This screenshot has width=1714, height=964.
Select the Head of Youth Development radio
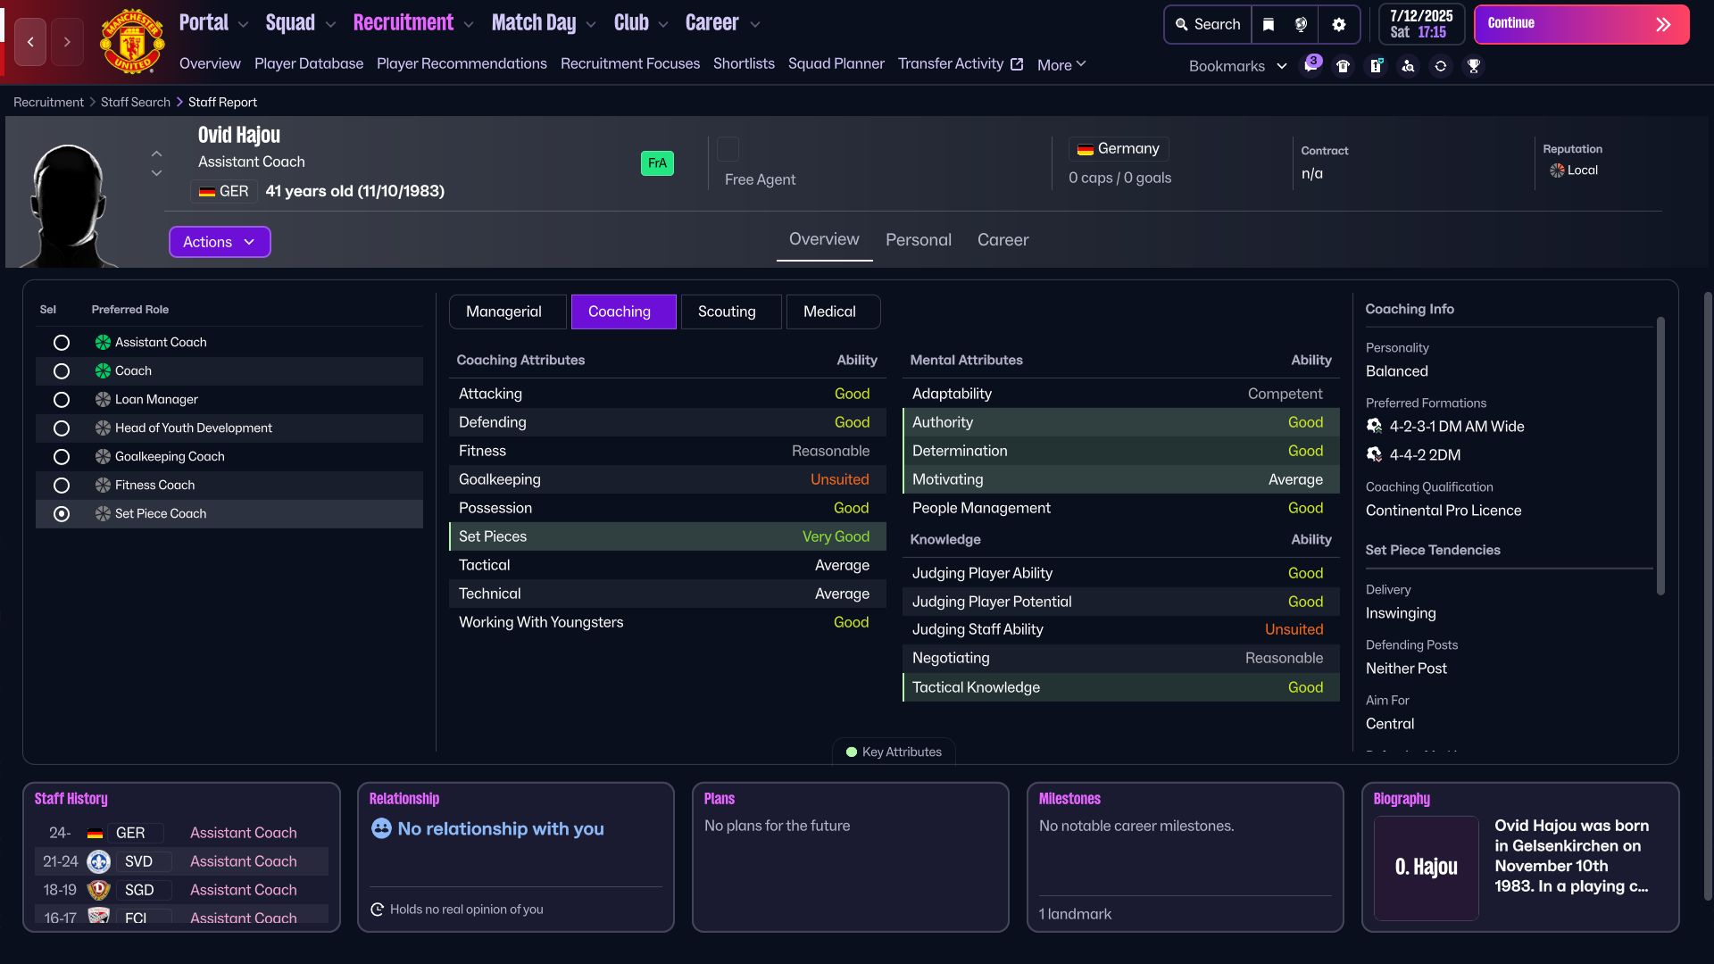[x=62, y=428]
